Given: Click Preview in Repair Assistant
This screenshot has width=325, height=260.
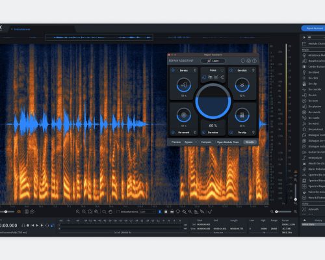Looking at the screenshot, I should 176,142.
